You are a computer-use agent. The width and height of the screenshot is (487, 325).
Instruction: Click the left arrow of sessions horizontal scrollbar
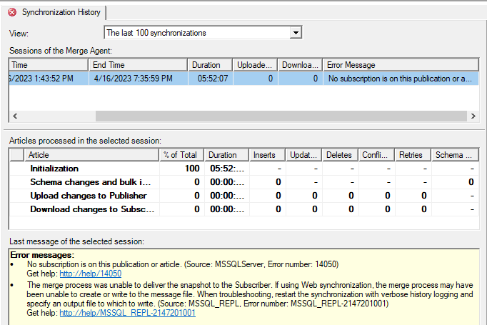[15, 116]
